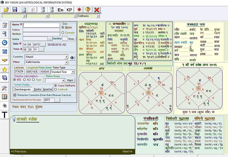Expand the Siddhanta dropdown in toolbar
Screen dimensions: 228x157
pyautogui.click(x=98, y=16)
